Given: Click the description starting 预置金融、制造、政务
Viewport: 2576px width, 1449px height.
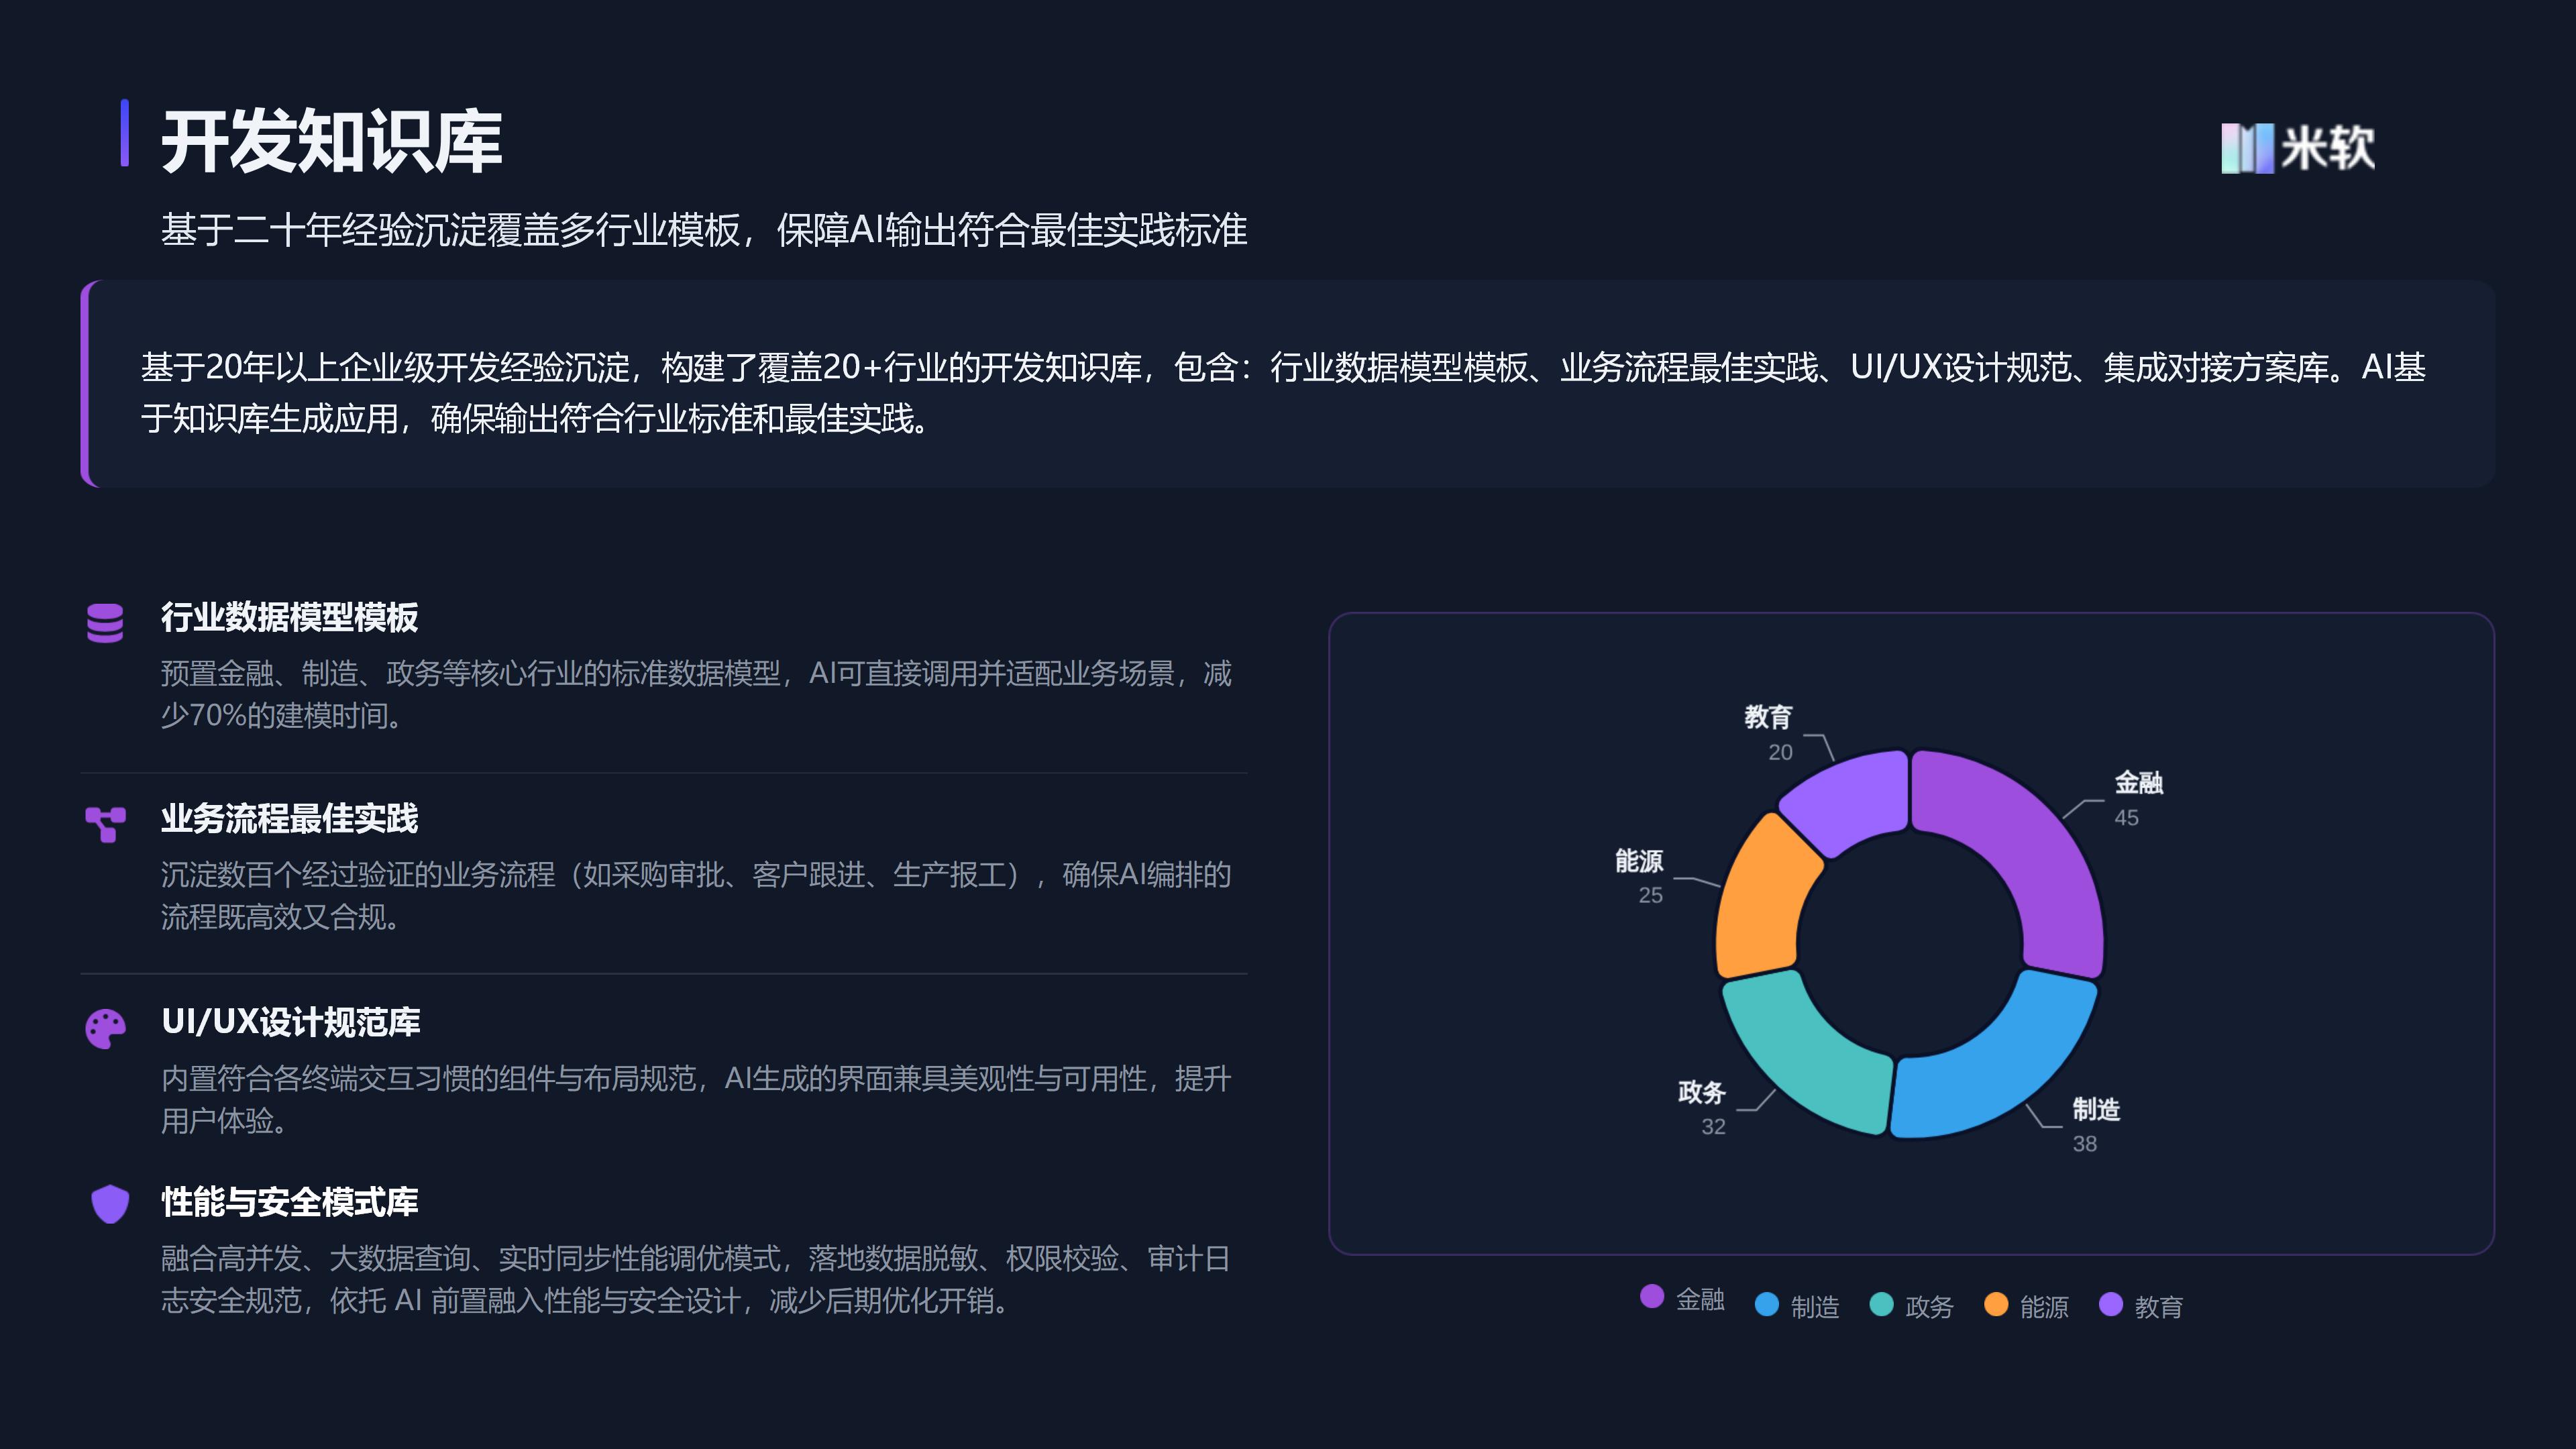Looking at the screenshot, I should pos(696,694).
